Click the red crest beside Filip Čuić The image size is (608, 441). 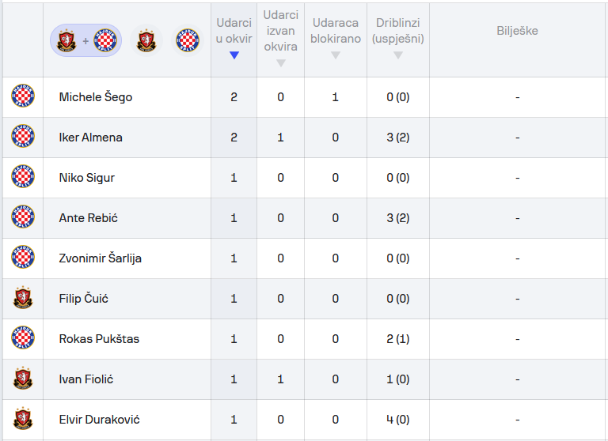(x=23, y=299)
